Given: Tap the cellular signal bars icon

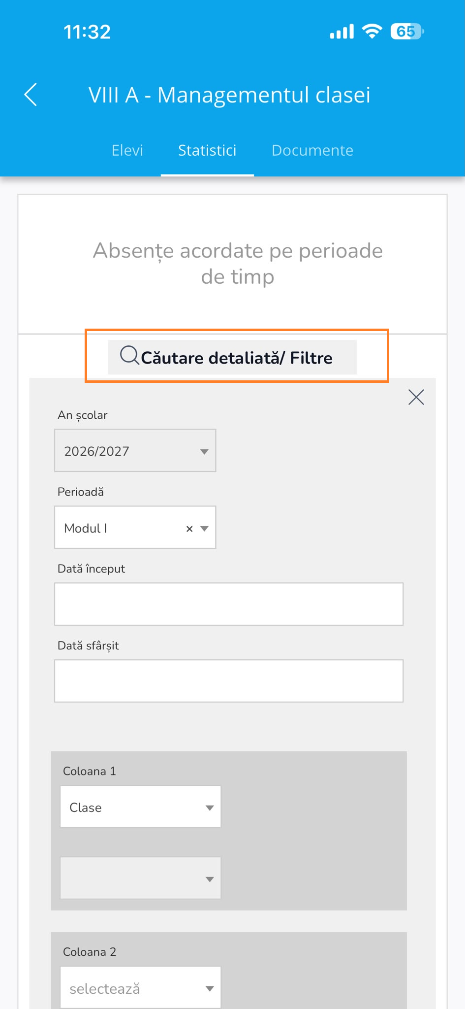Looking at the screenshot, I should pos(342,32).
